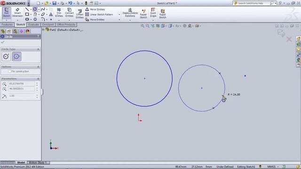Click the X coordinate parameter field
301x169 pixels.
tap(21, 84)
